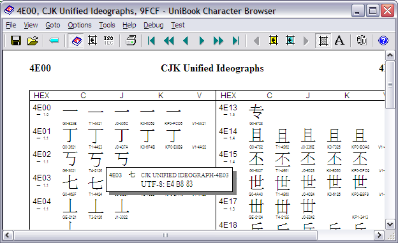Open the View menu
The width and height of the screenshot is (398, 243).
tap(31, 25)
